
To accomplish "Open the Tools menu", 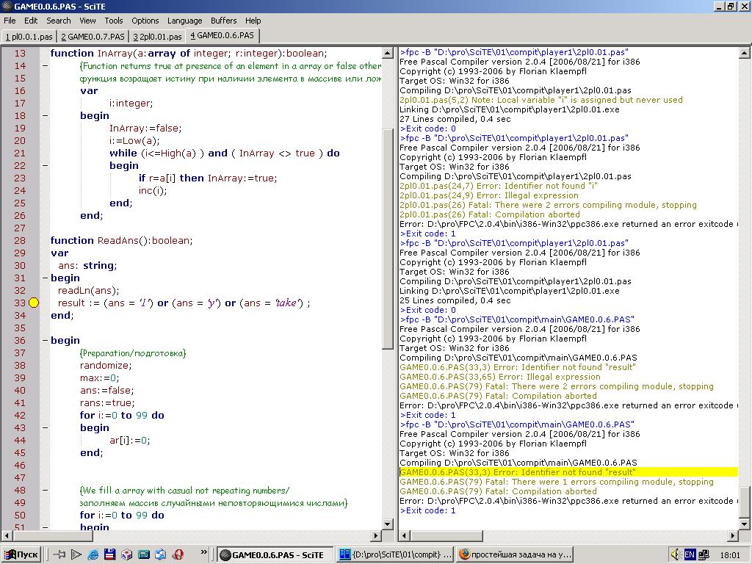I will point(114,21).
